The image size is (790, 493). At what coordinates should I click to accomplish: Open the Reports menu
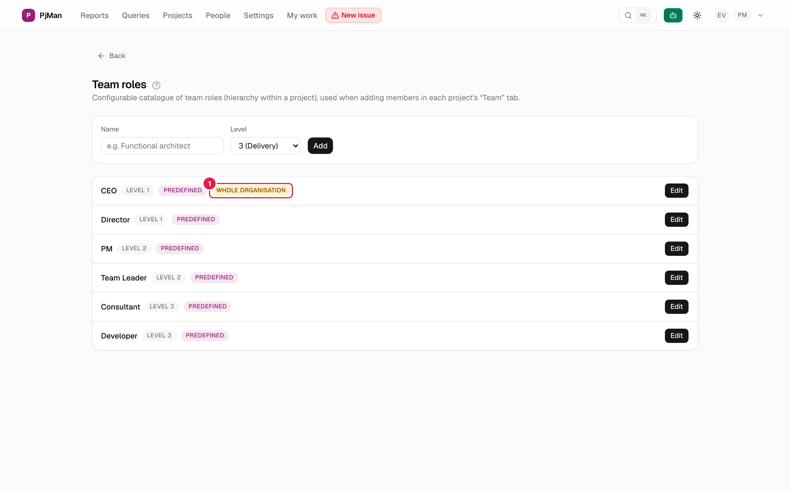(94, 15)
